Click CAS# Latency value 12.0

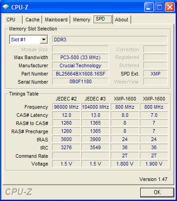point(66,115)
